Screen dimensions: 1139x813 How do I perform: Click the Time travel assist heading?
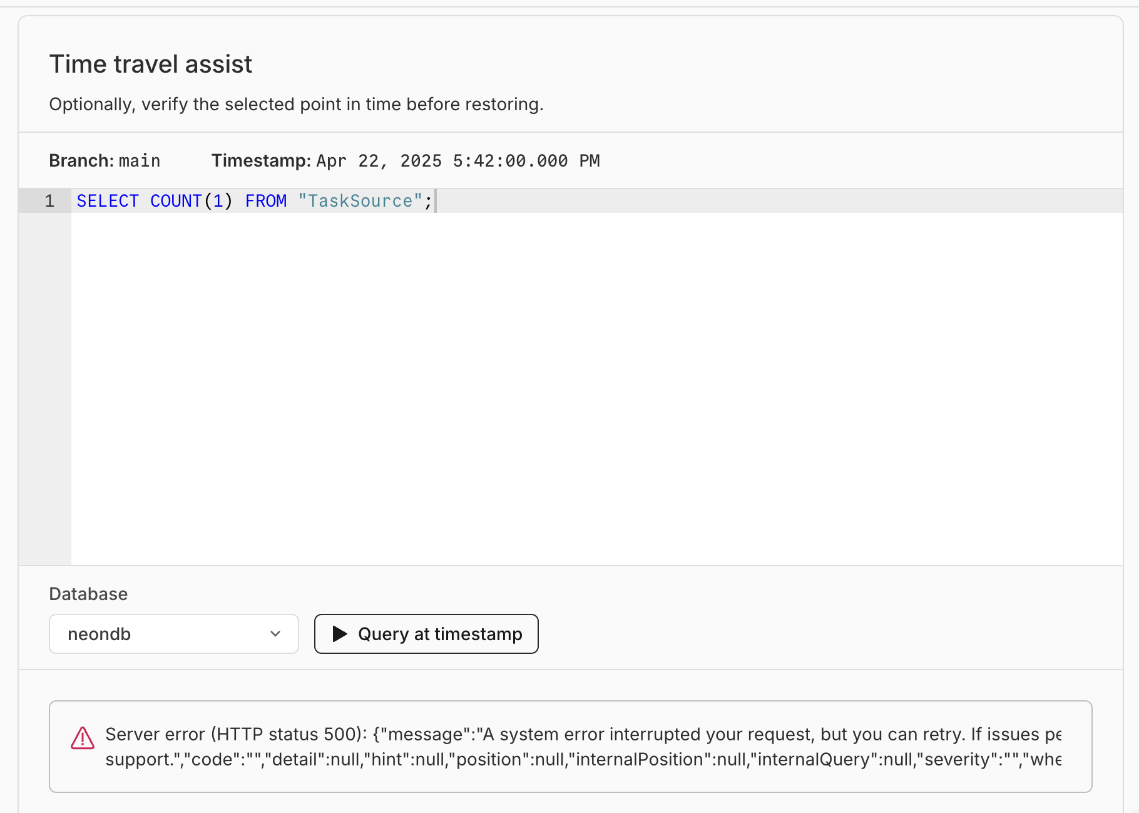click(x=151, y=64)
